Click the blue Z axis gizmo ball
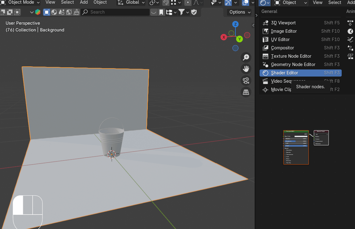 [235, 24]
